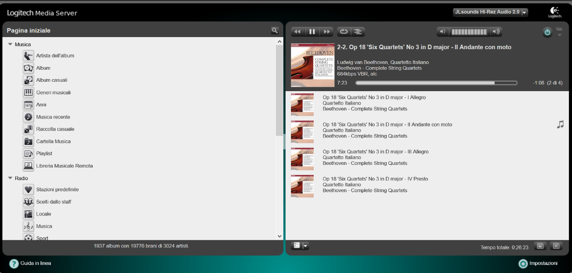Click the Locale radio icon

[29, 214]
